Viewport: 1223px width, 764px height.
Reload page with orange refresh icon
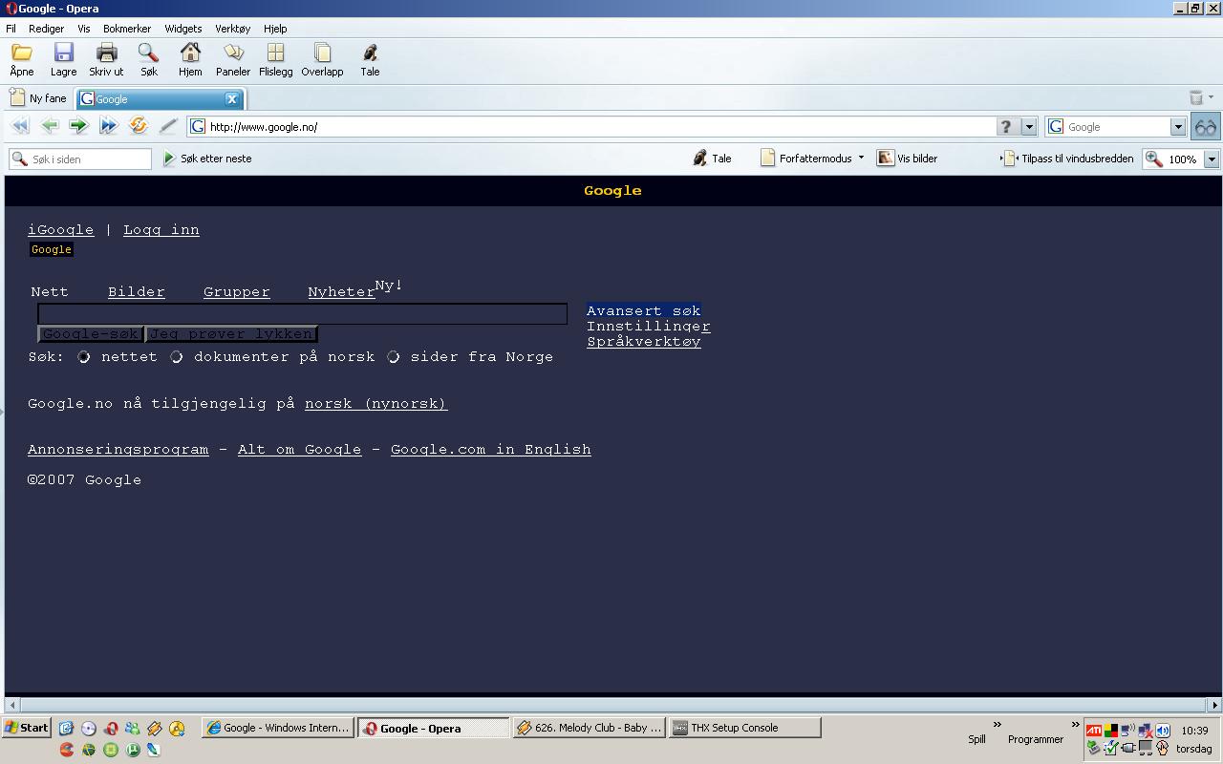click(138, 126)
